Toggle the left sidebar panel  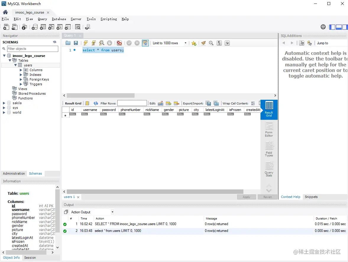pos(332,27)
